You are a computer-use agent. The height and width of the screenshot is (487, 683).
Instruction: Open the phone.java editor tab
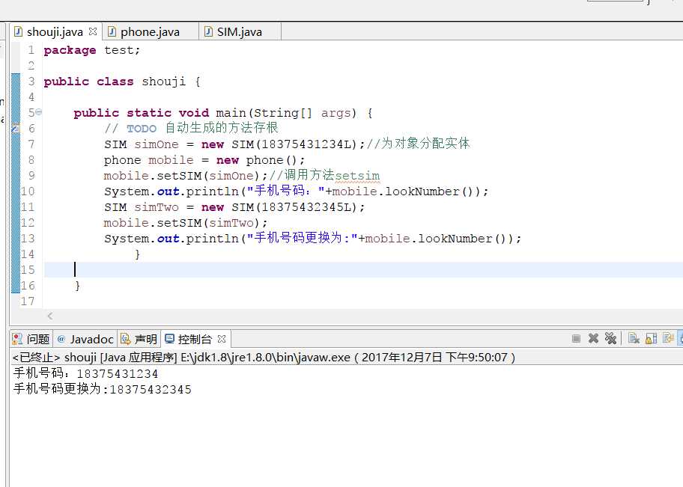[150, 31]
